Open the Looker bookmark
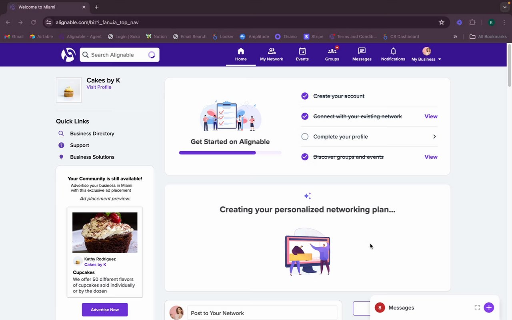The width and height of the screenshot is (512, 320). tap(223, 36)
